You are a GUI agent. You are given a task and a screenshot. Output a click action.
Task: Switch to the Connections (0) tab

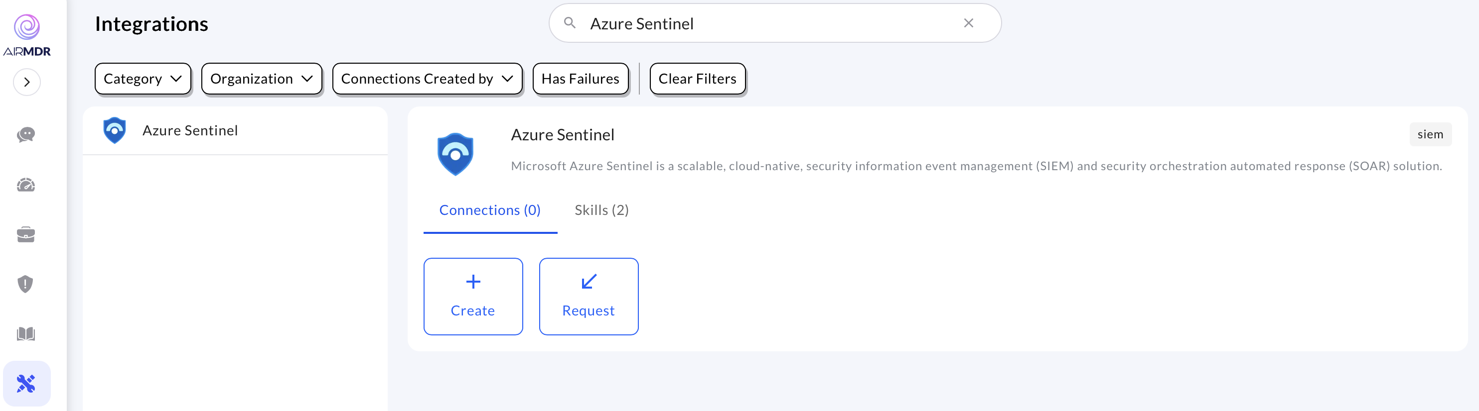pos(490,210)
